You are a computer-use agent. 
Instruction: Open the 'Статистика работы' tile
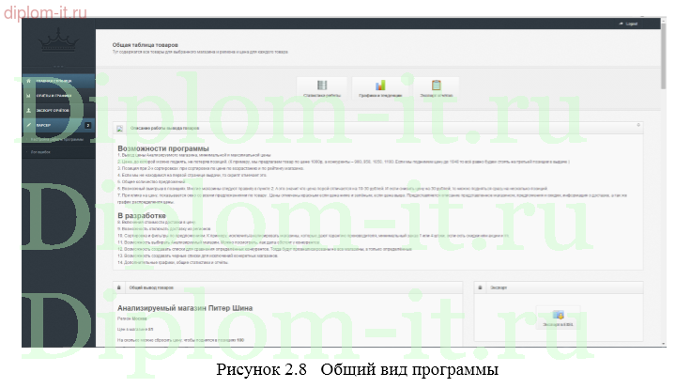[x=323, y=88]
